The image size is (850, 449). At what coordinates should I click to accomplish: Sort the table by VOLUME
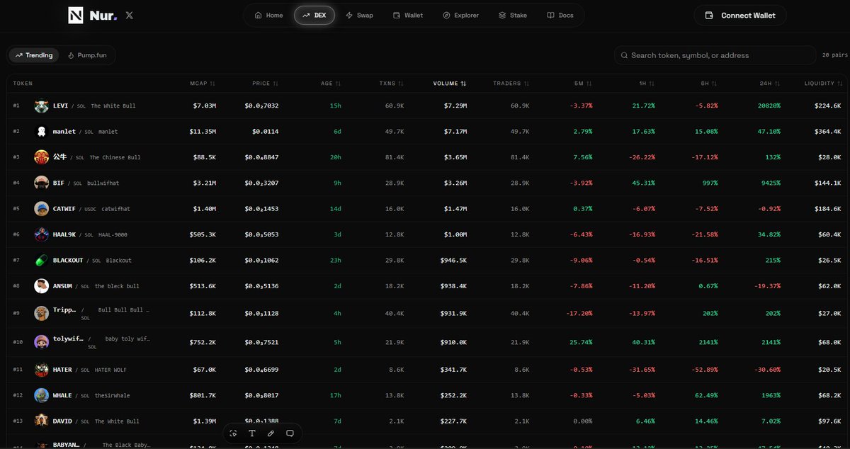[x=450, y=84]
